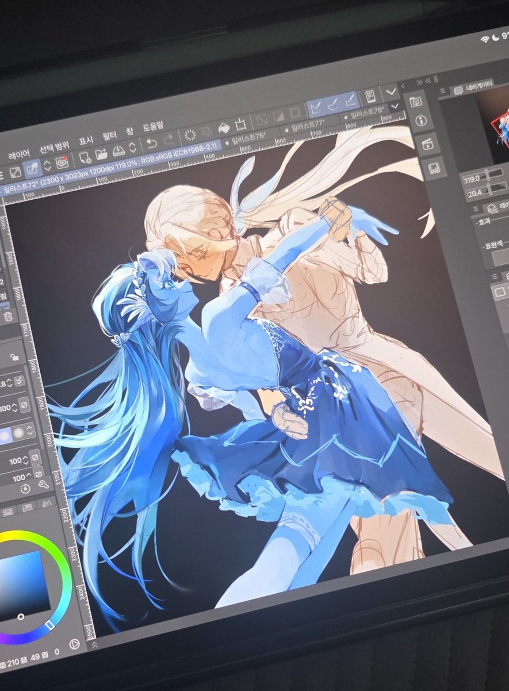Open sub tool detail via wrench icon
509x691 pixels.
pos(44,485)
